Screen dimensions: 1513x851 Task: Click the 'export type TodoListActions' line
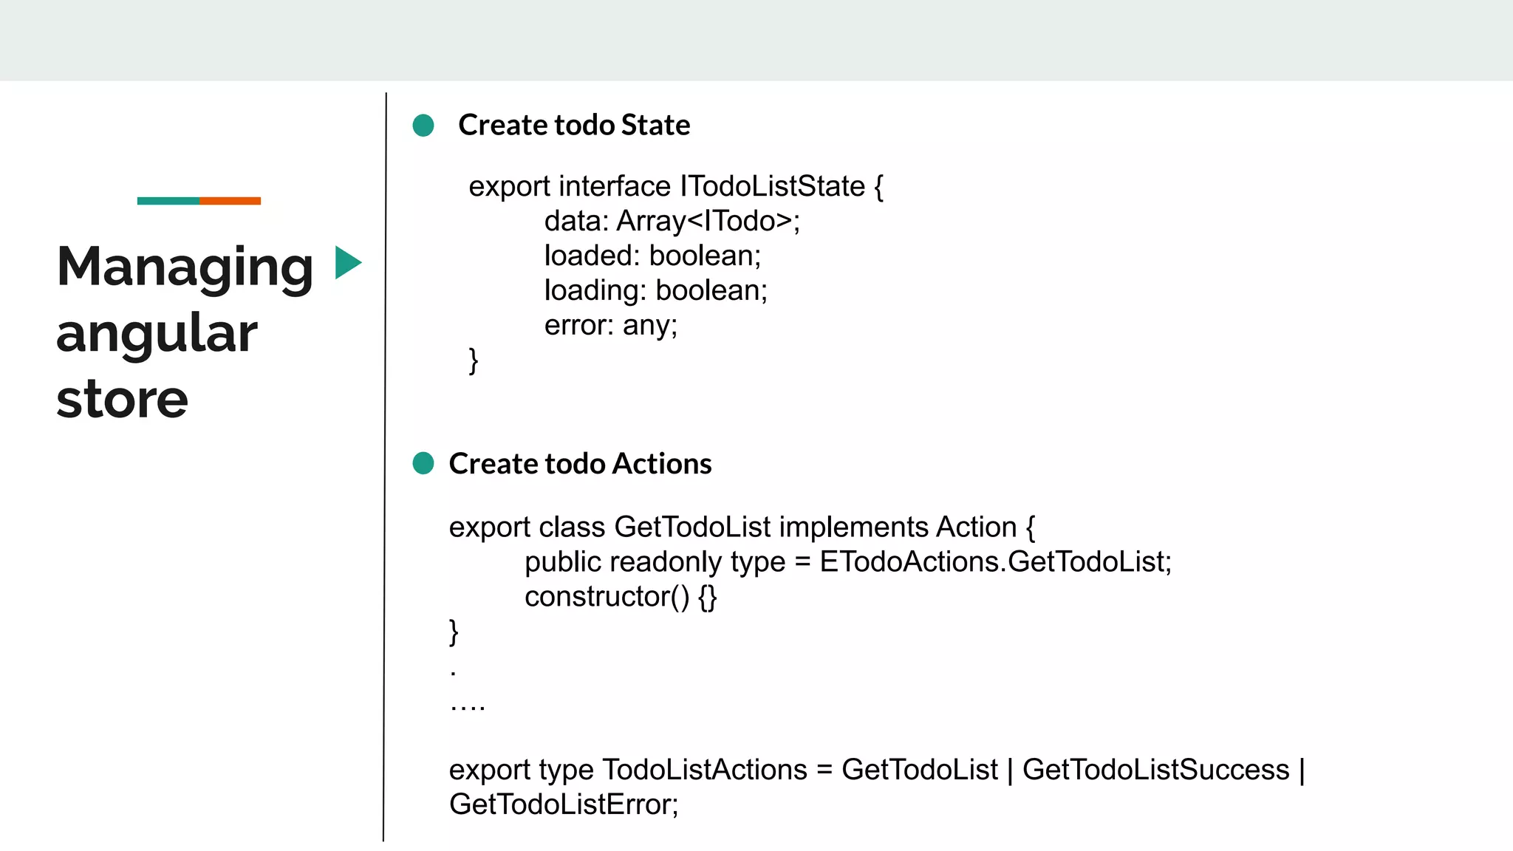click(876, 770)
